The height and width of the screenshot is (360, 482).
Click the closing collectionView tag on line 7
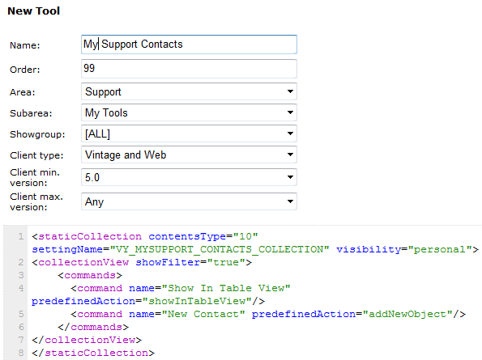point(87,340)
